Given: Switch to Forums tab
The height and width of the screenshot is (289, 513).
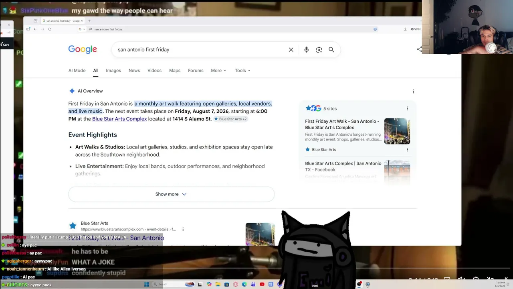Looking at the screenshot, I should (196, 71).
